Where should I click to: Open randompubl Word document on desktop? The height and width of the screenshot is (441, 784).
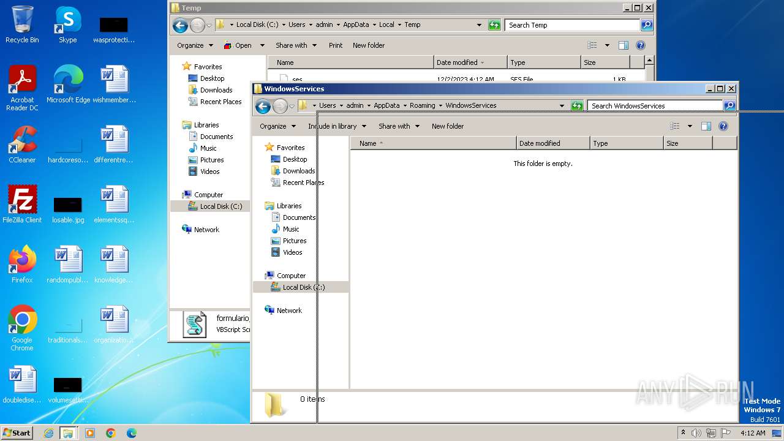(x=68, y=265)
